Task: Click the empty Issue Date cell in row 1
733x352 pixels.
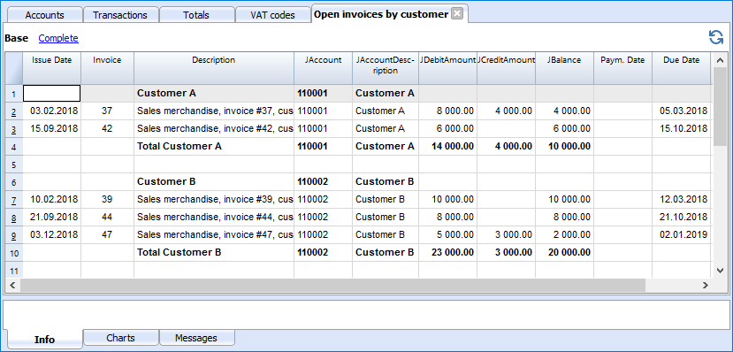Action: coord(52,93)
